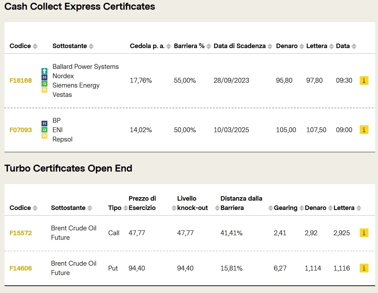Click the Data di Scadenza column header
378x293 pixels.
click(240, 46)
